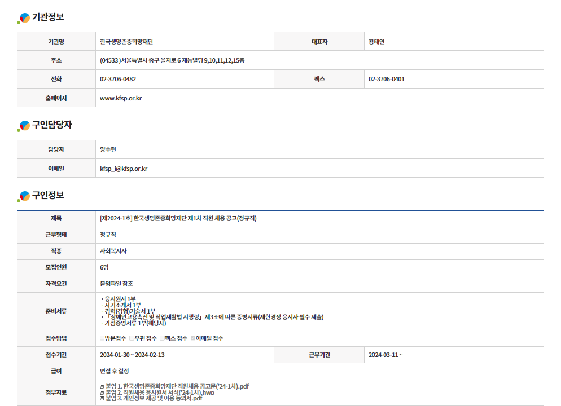
Task: Click employment type value 정규직
Action: coord(108,235)
